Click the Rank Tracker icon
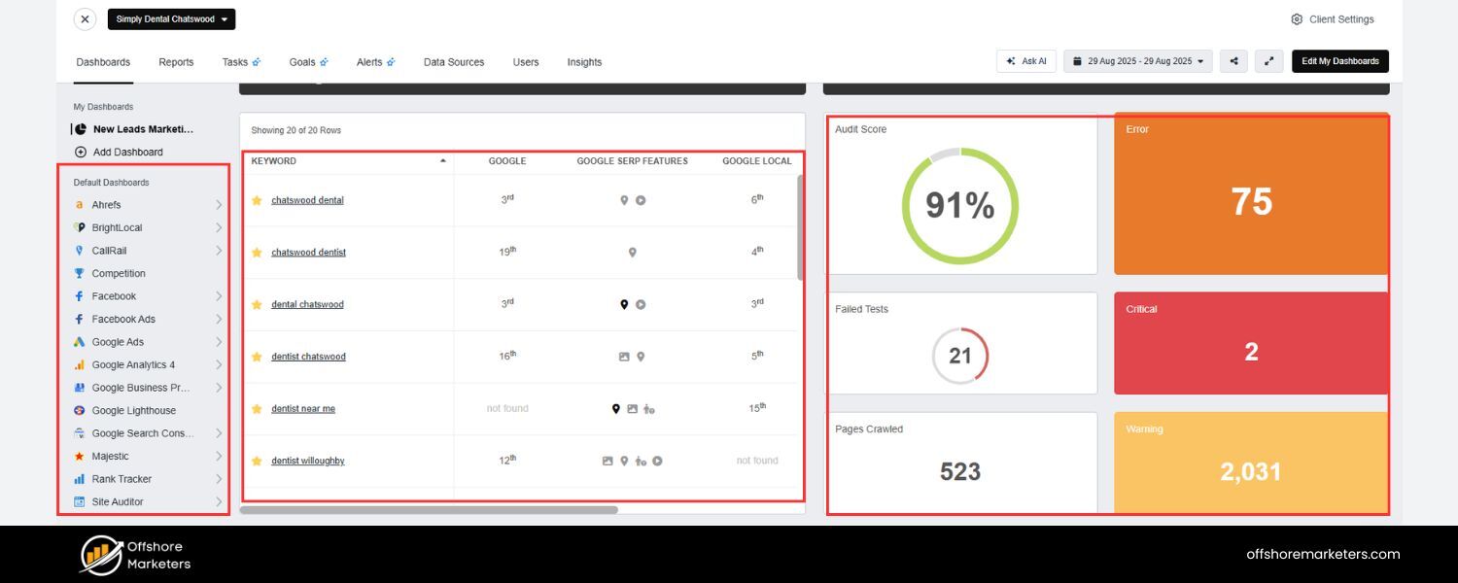The image size is (1458, 583). [79, 479]
